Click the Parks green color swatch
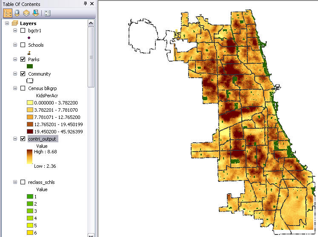Viewport: 318px width, 237px height. [30, 66]
